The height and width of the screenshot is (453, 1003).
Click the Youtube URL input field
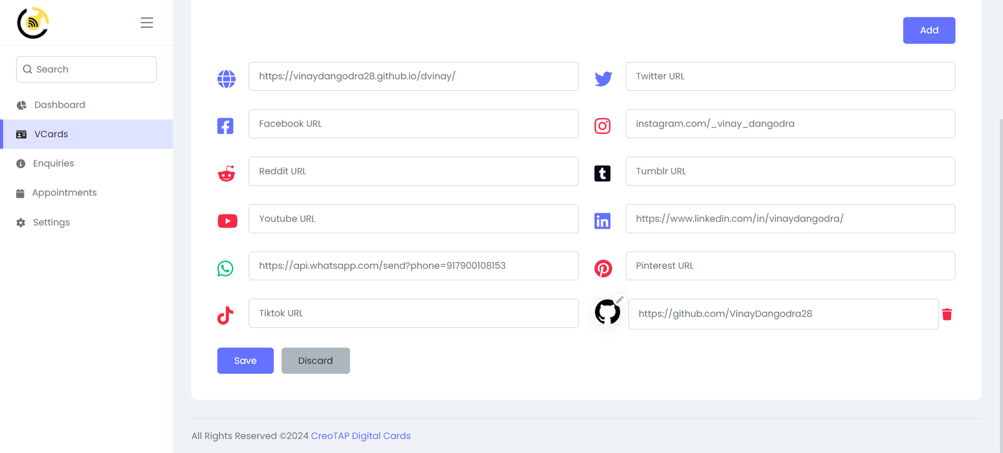pos(414,219)
